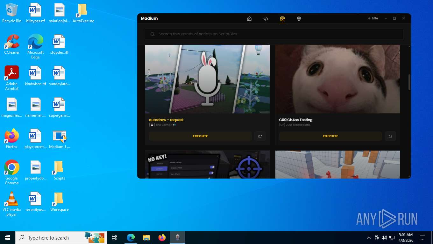Click '[UP] Just a baseplate.' text

coord(295,125)
